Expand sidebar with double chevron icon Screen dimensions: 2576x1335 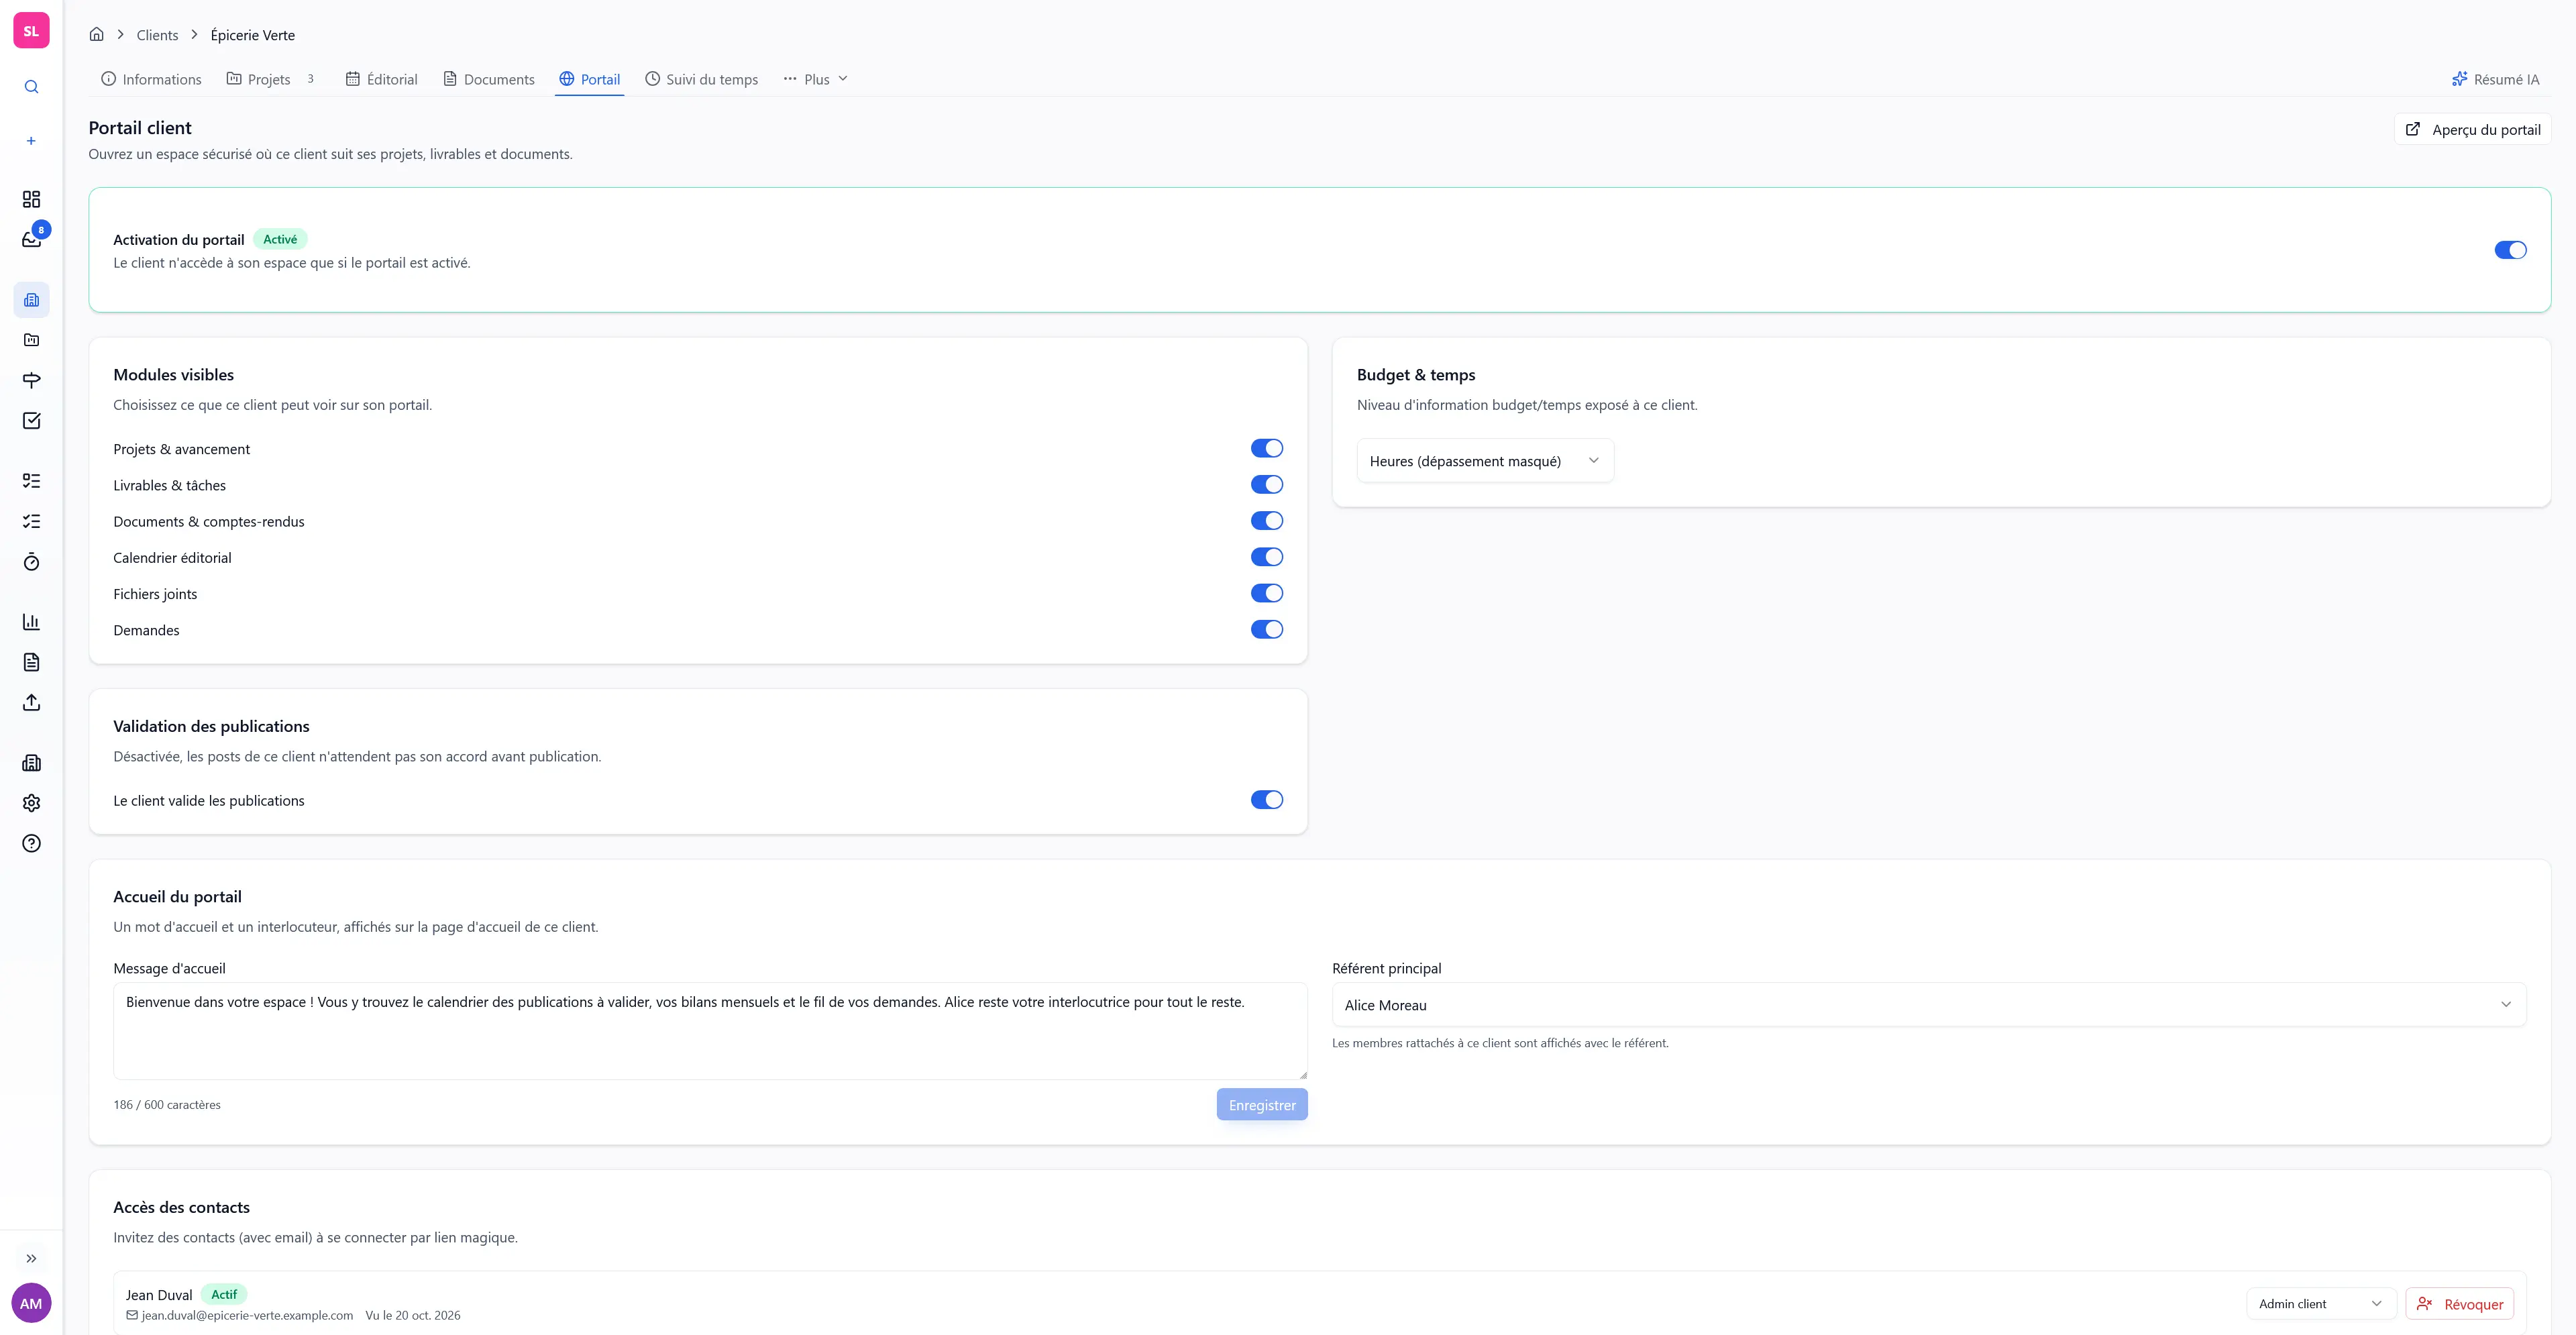(x=31, y=1258)
